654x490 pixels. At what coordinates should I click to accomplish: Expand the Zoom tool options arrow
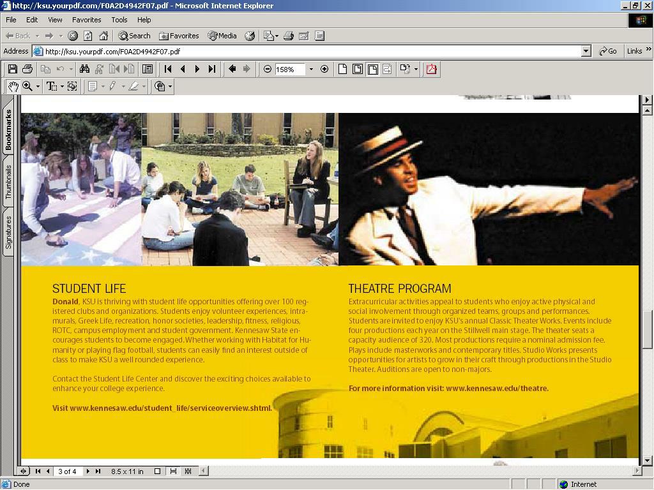(38, 86)
